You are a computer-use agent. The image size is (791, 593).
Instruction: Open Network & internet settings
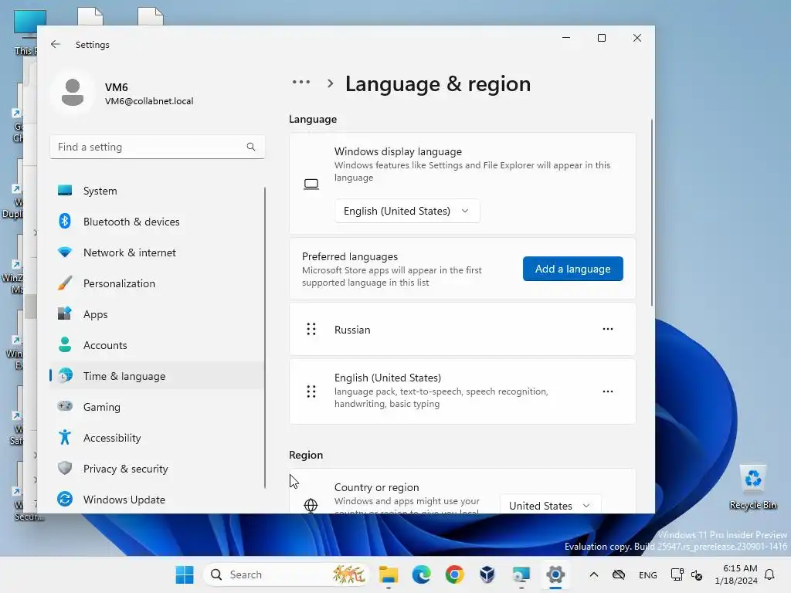tap(157, 252)
